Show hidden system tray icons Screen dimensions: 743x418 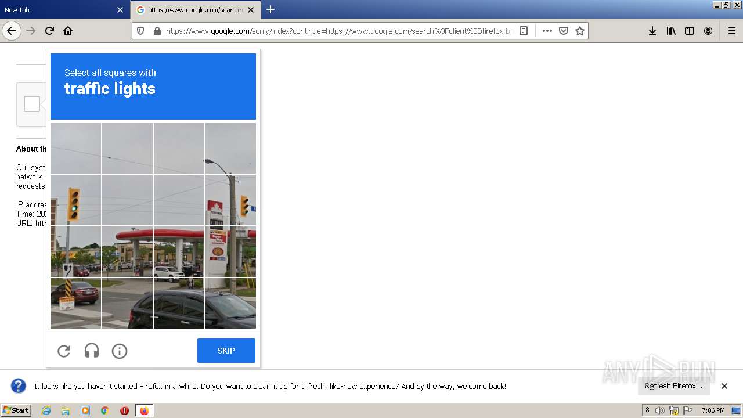(x=647, y=410)
